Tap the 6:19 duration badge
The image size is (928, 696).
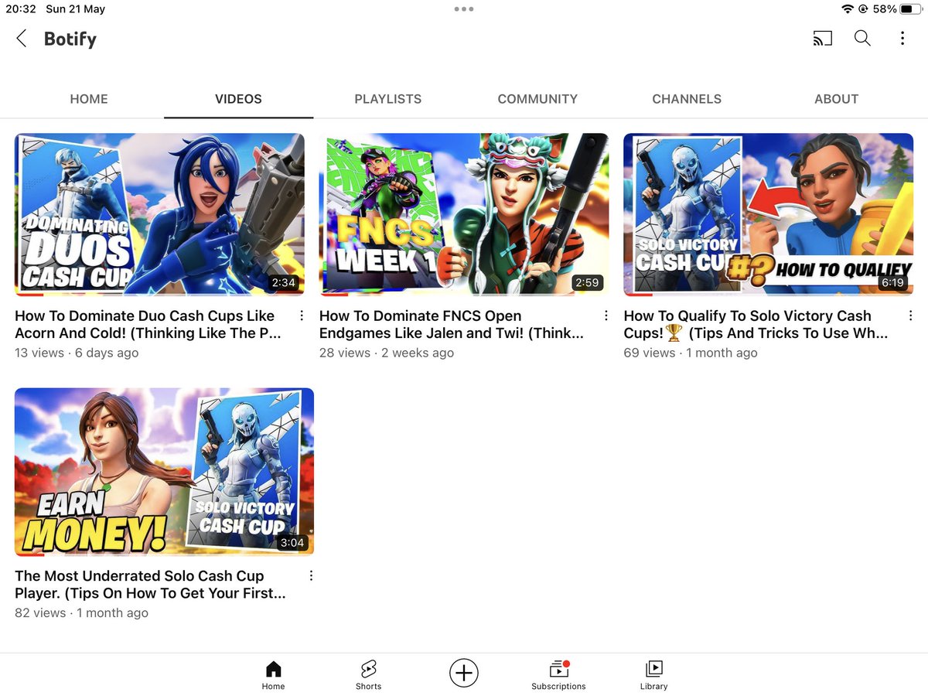892,282
